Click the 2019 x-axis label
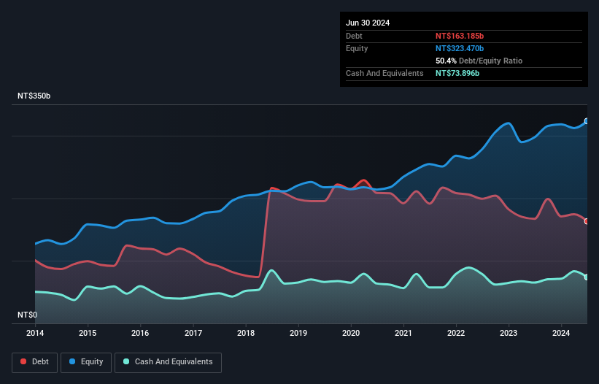 tap(298, 333)
